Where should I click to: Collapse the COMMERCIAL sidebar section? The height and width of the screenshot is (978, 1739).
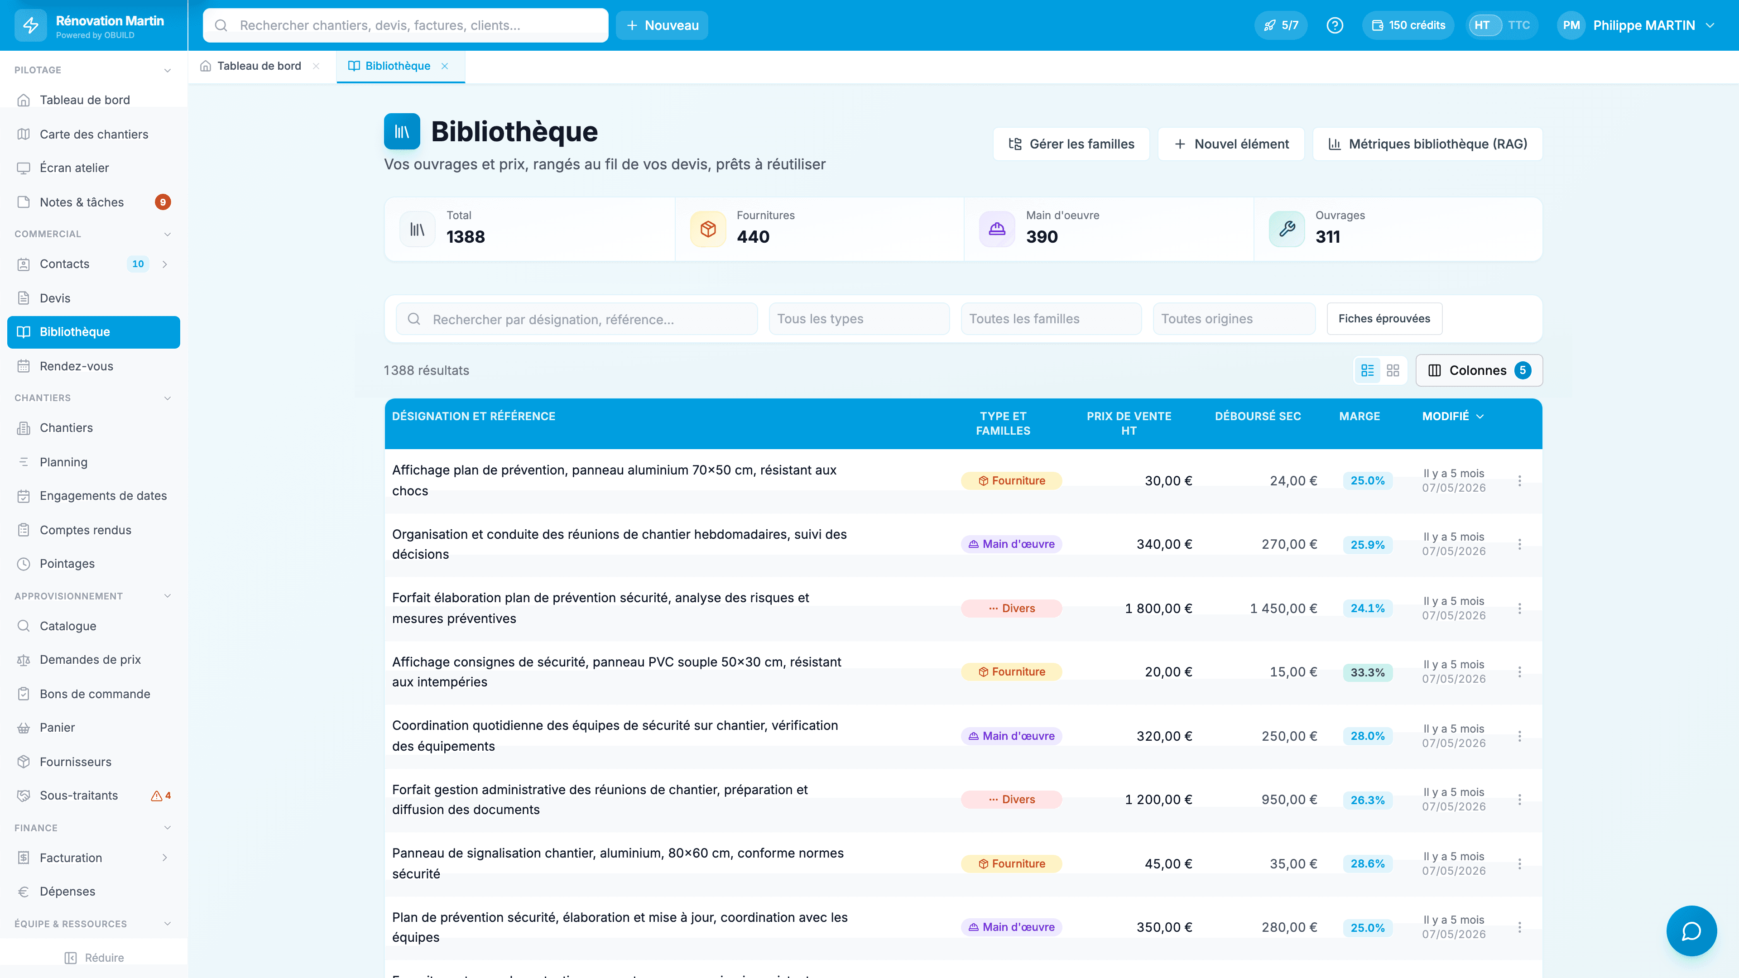tap(168, 234)
